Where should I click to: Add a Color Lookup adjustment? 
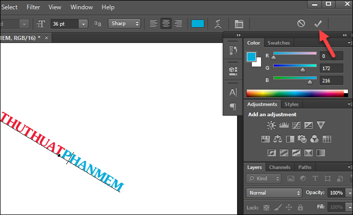tap(327, 139)
